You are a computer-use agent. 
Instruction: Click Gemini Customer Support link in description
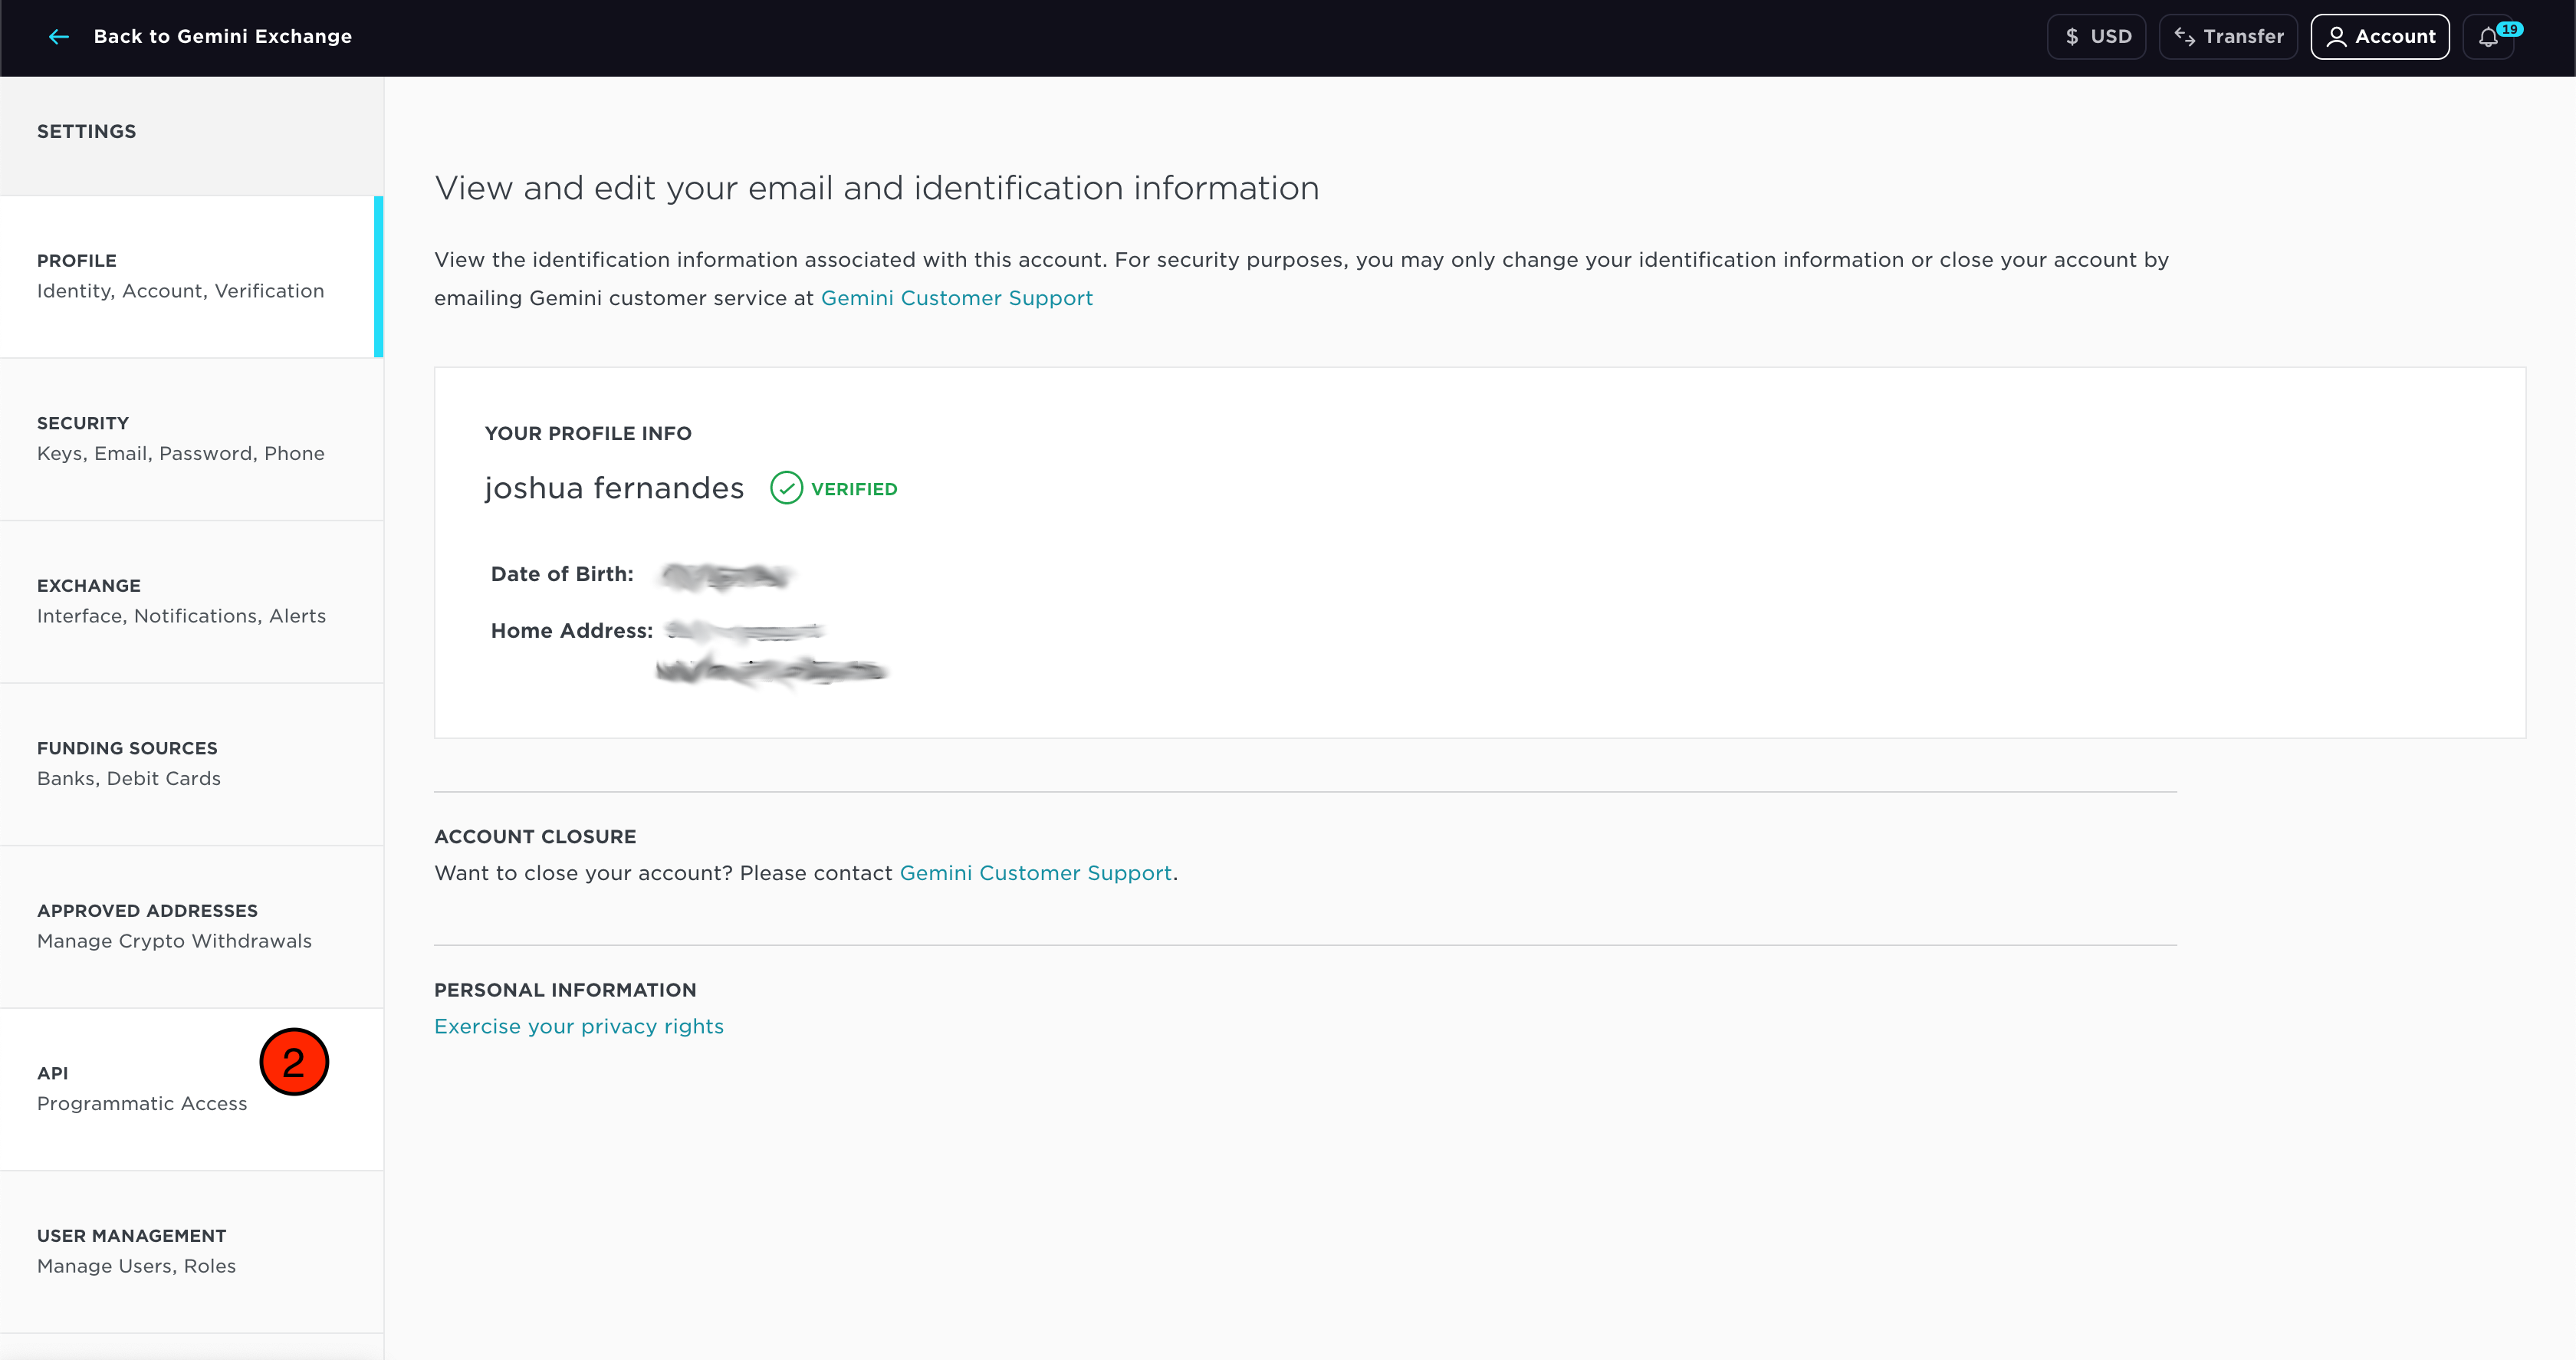(958, 297)
